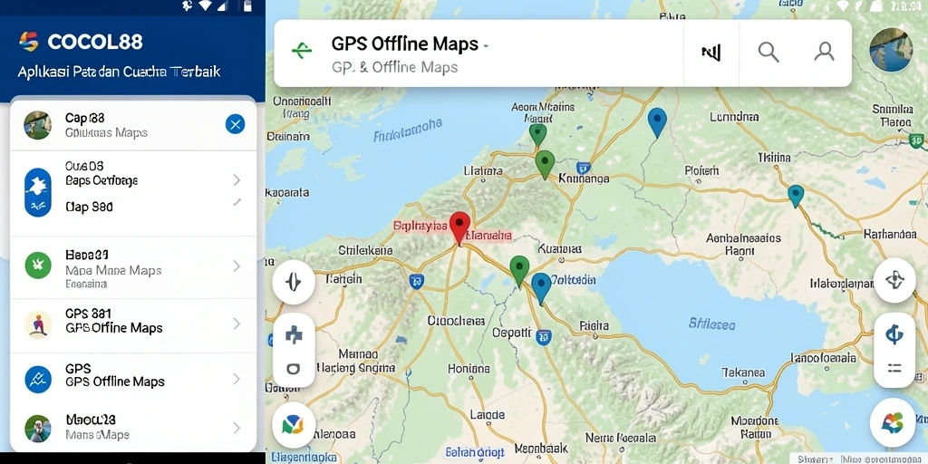Select the blue pin near Lunndnea
Viewport: 928px width, 464px height.
[657, 122]
